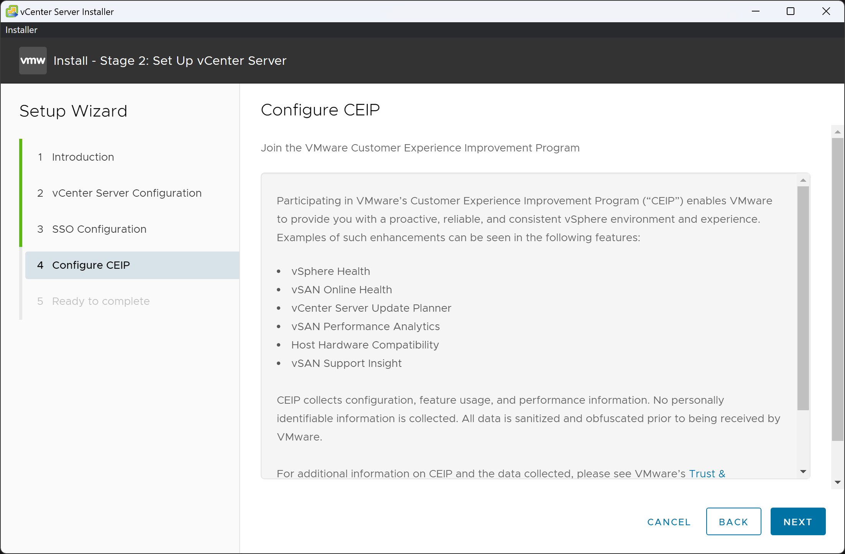Open VMware's Trust link in CEIP text
Viewport: 845px width, 554px height.
click(x=707, y=473)
